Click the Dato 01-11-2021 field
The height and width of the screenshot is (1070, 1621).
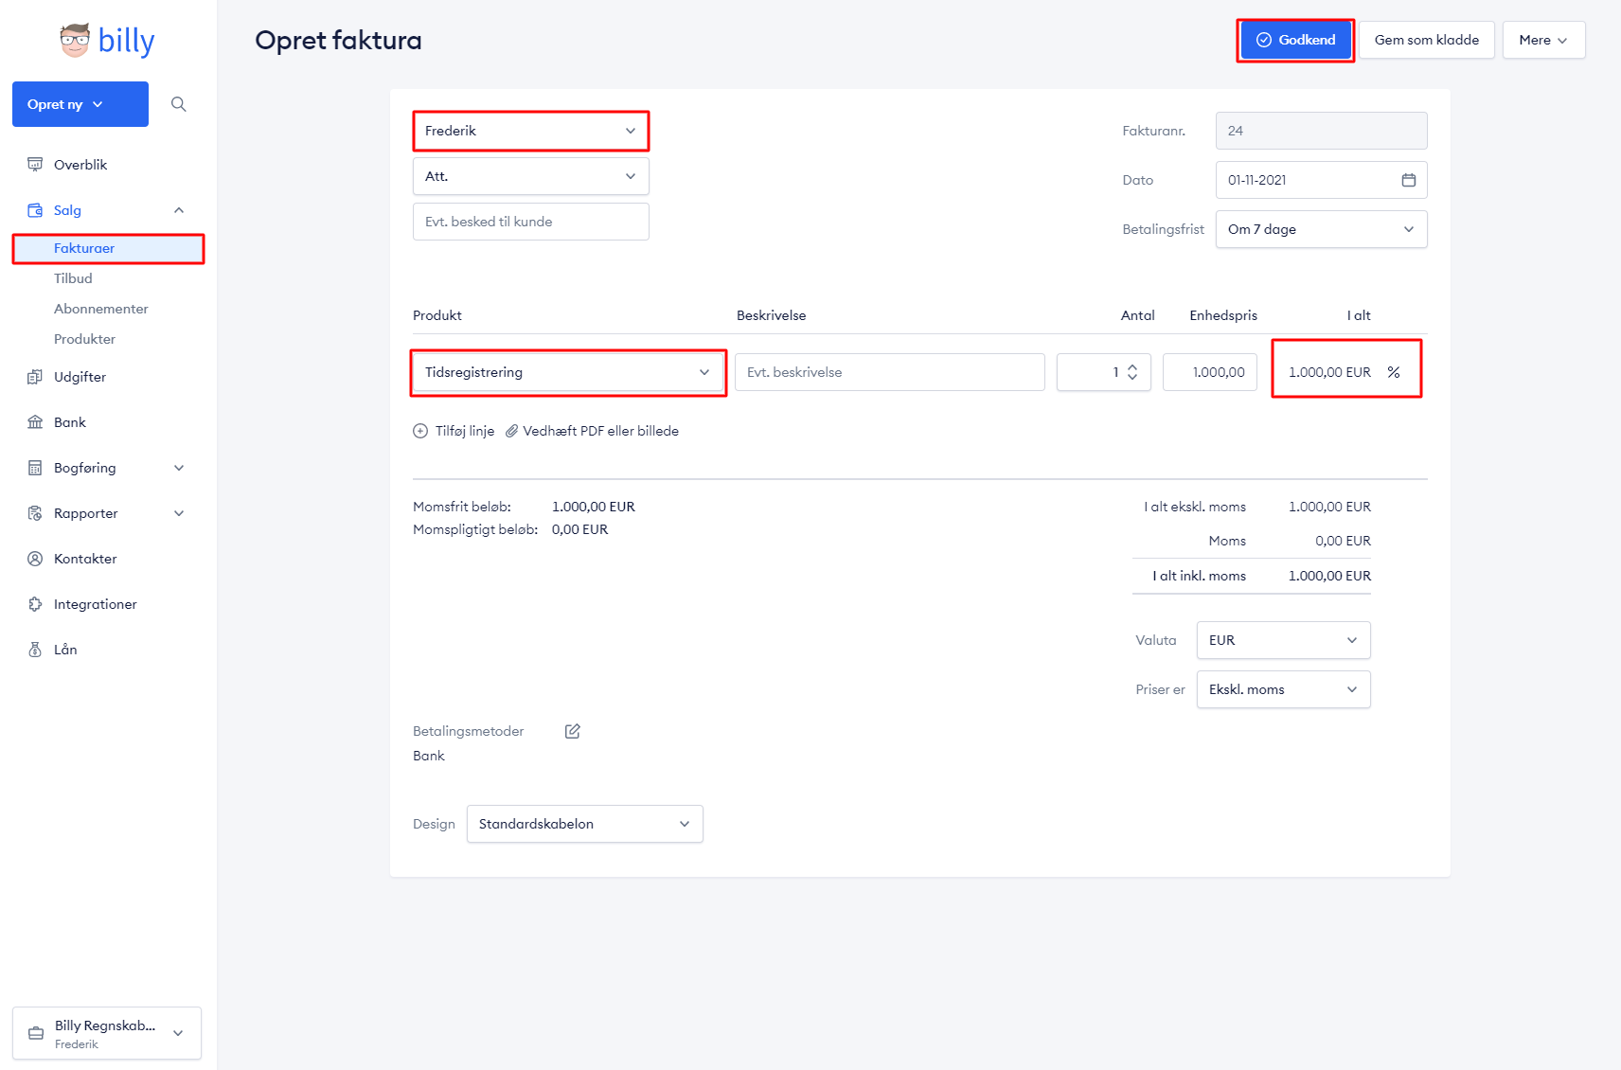[x=1322, y=180]
